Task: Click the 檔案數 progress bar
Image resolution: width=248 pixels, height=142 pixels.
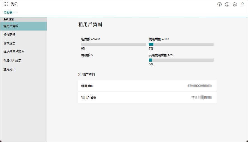Action: pyautogui.click(x=113, y=44)
